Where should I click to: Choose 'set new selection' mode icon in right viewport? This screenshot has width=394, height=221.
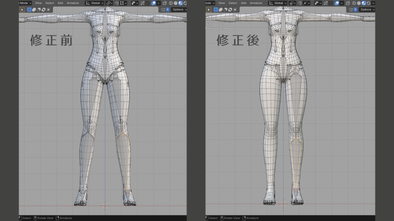216,10
